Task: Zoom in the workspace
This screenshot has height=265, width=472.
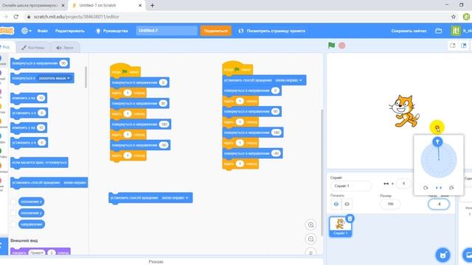Action: 311,225
